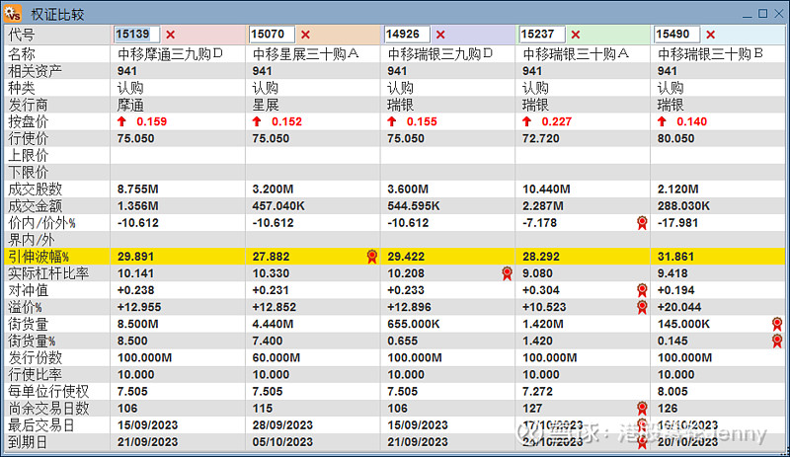Viewport: 790px width, 457px height.
Task: Click turnover value 457.040K
Action: (278, 205)
